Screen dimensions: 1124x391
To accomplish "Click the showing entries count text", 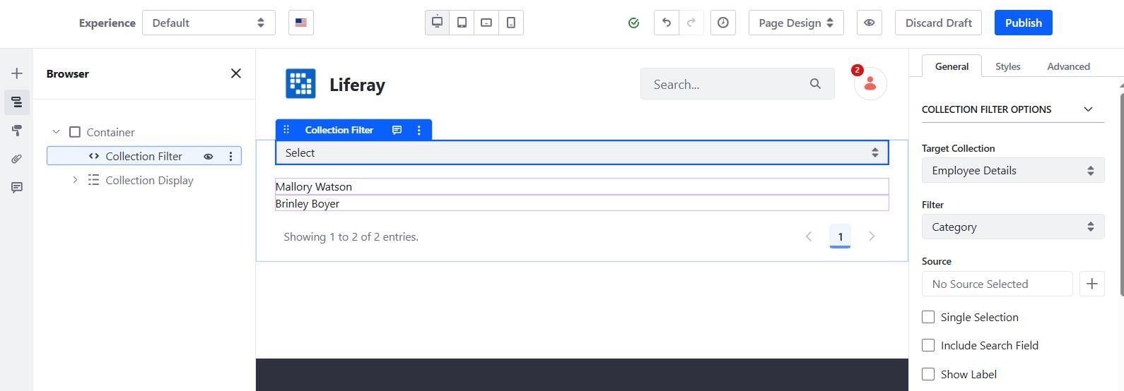I will click(351, 236).
